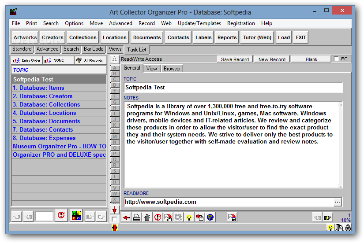The height and width of the screenshot is (243, 364).
Task: Open the Advanced menu
Action: [120, 23]
